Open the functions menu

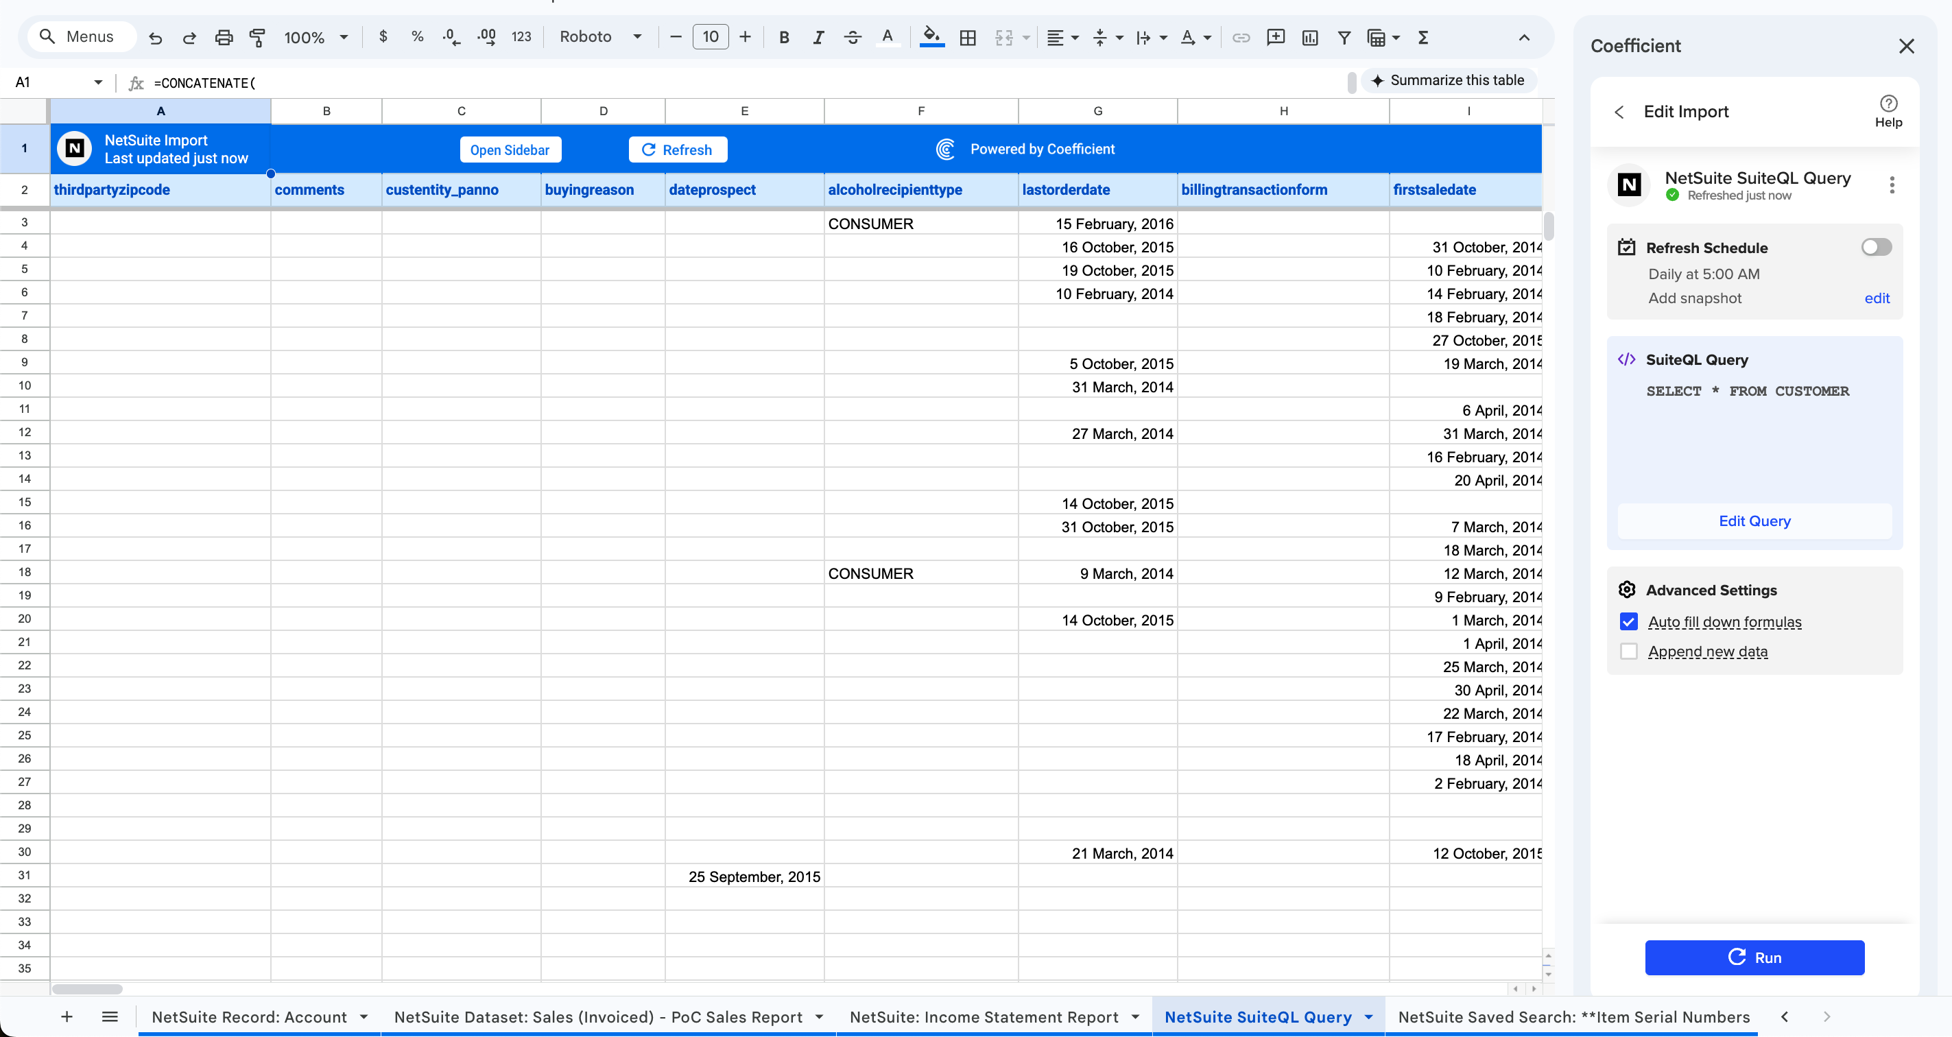(1423, 36)
